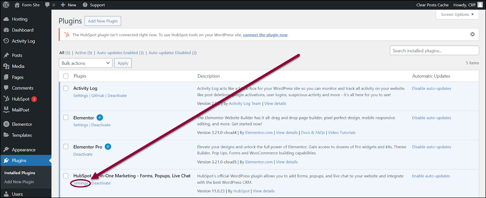Screen dimensions: 486x198
Task: Click the WordPress logo icon
Action: [6, 5]
